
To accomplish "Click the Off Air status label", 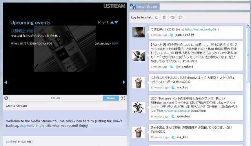I will (x=56, y=98).
